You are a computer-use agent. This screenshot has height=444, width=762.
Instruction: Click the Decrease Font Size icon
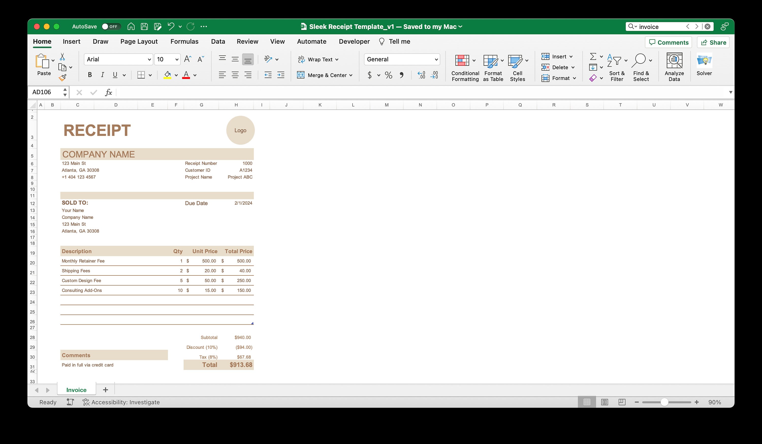click(201, 59)
